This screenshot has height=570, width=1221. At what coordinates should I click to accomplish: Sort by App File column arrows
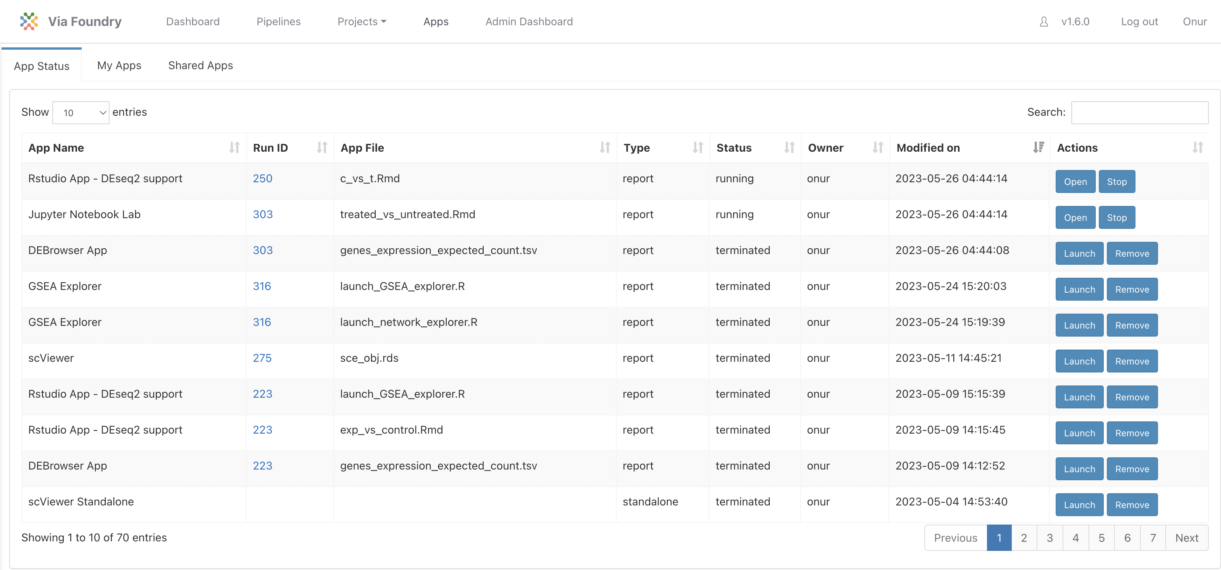click(x=605, y=147)
